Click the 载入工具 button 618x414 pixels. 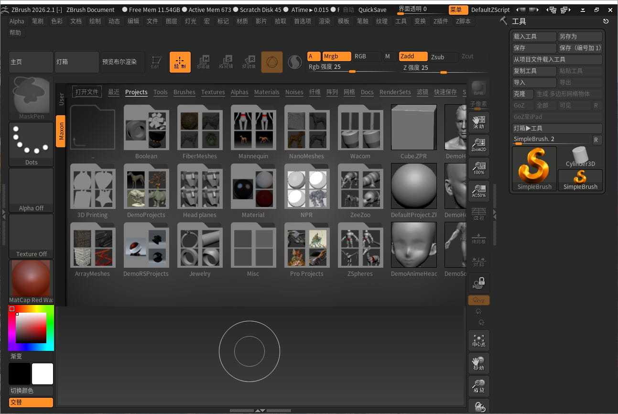tap(534, 36)
